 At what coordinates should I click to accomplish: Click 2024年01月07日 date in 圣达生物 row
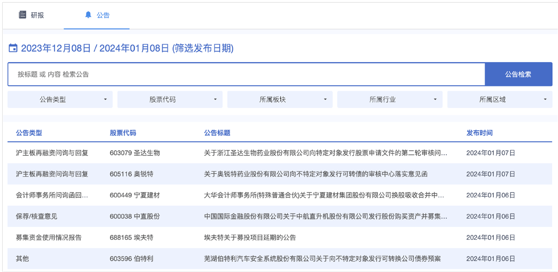(x=491, y=153)
